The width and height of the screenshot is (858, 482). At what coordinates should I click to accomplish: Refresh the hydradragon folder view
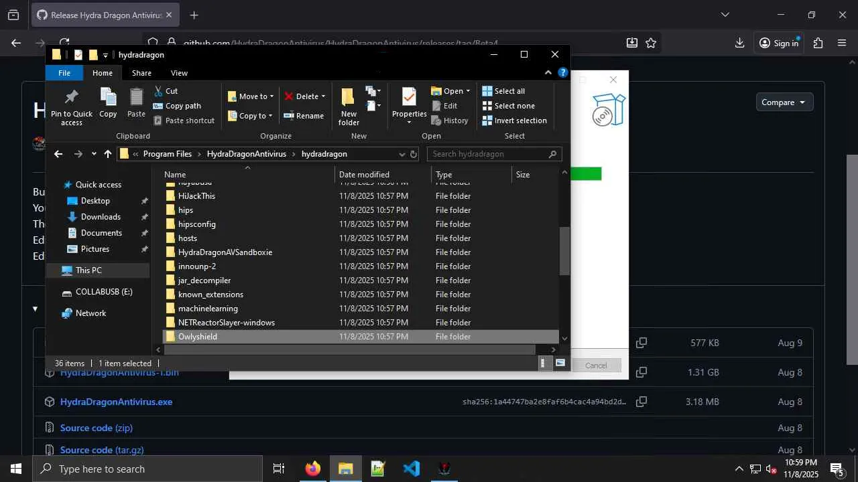point(414,154)
